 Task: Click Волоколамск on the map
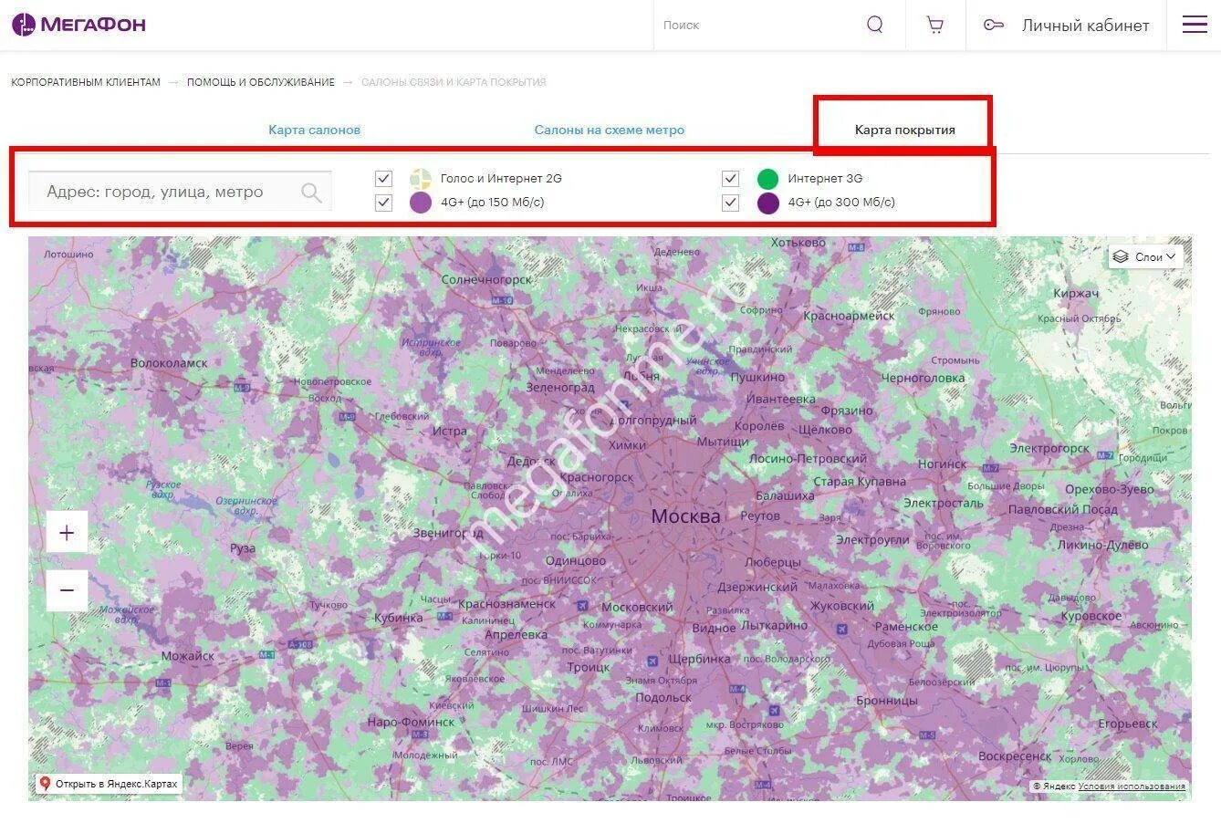169,363
